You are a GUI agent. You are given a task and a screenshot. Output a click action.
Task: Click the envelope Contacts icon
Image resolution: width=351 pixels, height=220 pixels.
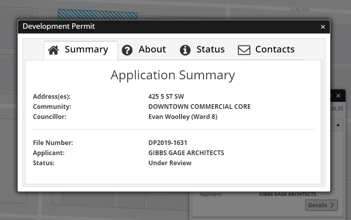(244, 50)
